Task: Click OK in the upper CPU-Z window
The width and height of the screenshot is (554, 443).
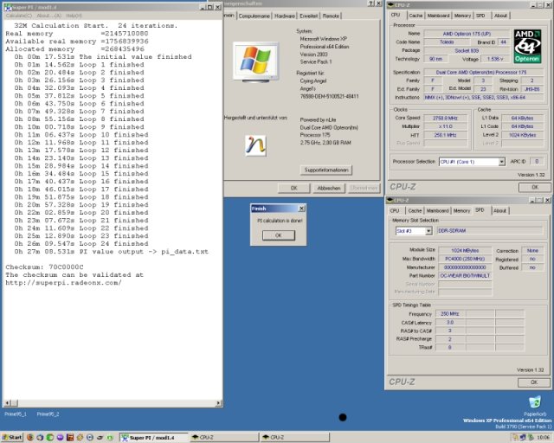Action: pyautogui.click(x=535, y=187)
